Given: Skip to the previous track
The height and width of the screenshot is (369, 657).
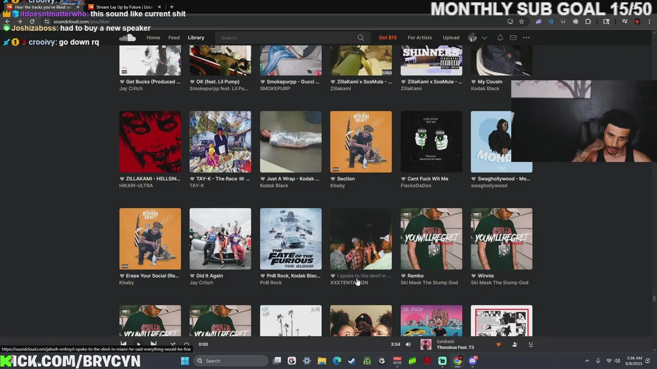Looking at the screenshot, I should point(123,344).
